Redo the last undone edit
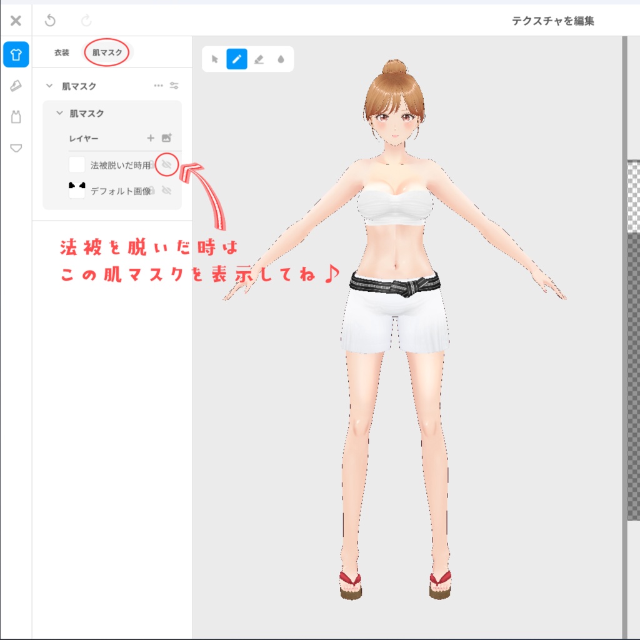Image resolution: width=640 pixels, height=640 pixels. (x=86, y=21)
